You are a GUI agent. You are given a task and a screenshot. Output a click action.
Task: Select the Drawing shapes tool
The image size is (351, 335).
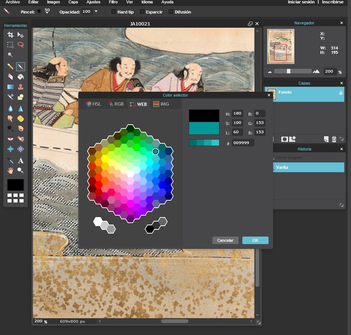21,97
